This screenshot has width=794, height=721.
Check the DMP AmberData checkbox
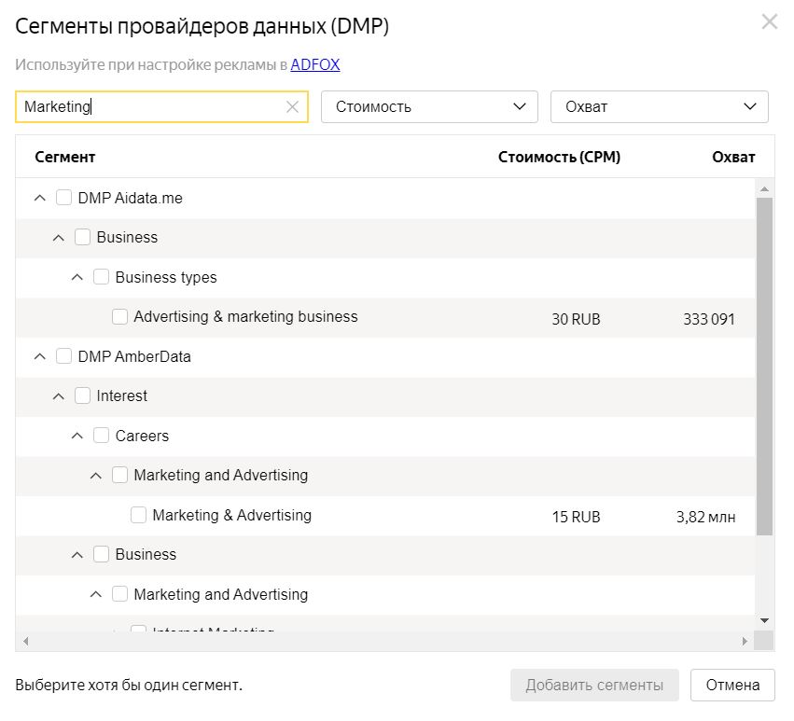[x=63, y=356]
